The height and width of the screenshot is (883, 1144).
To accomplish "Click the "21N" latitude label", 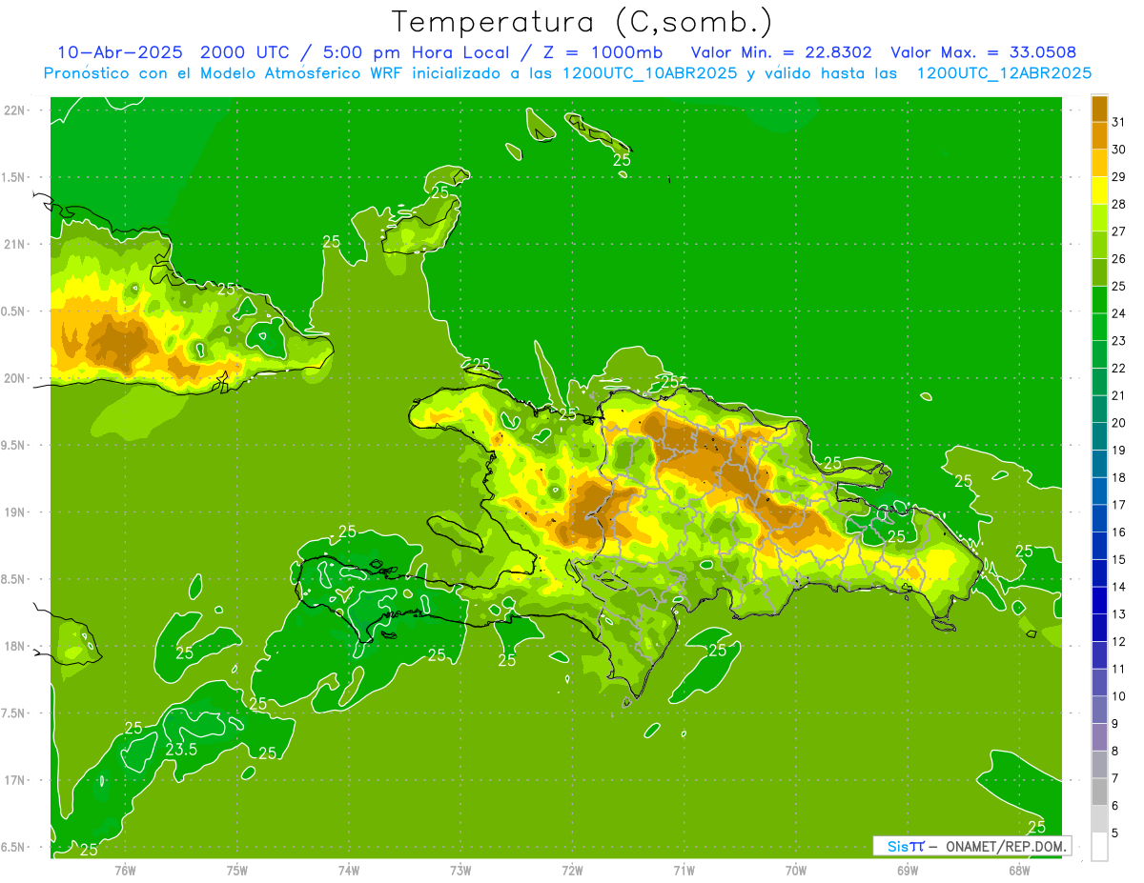I will coord(15,244).
